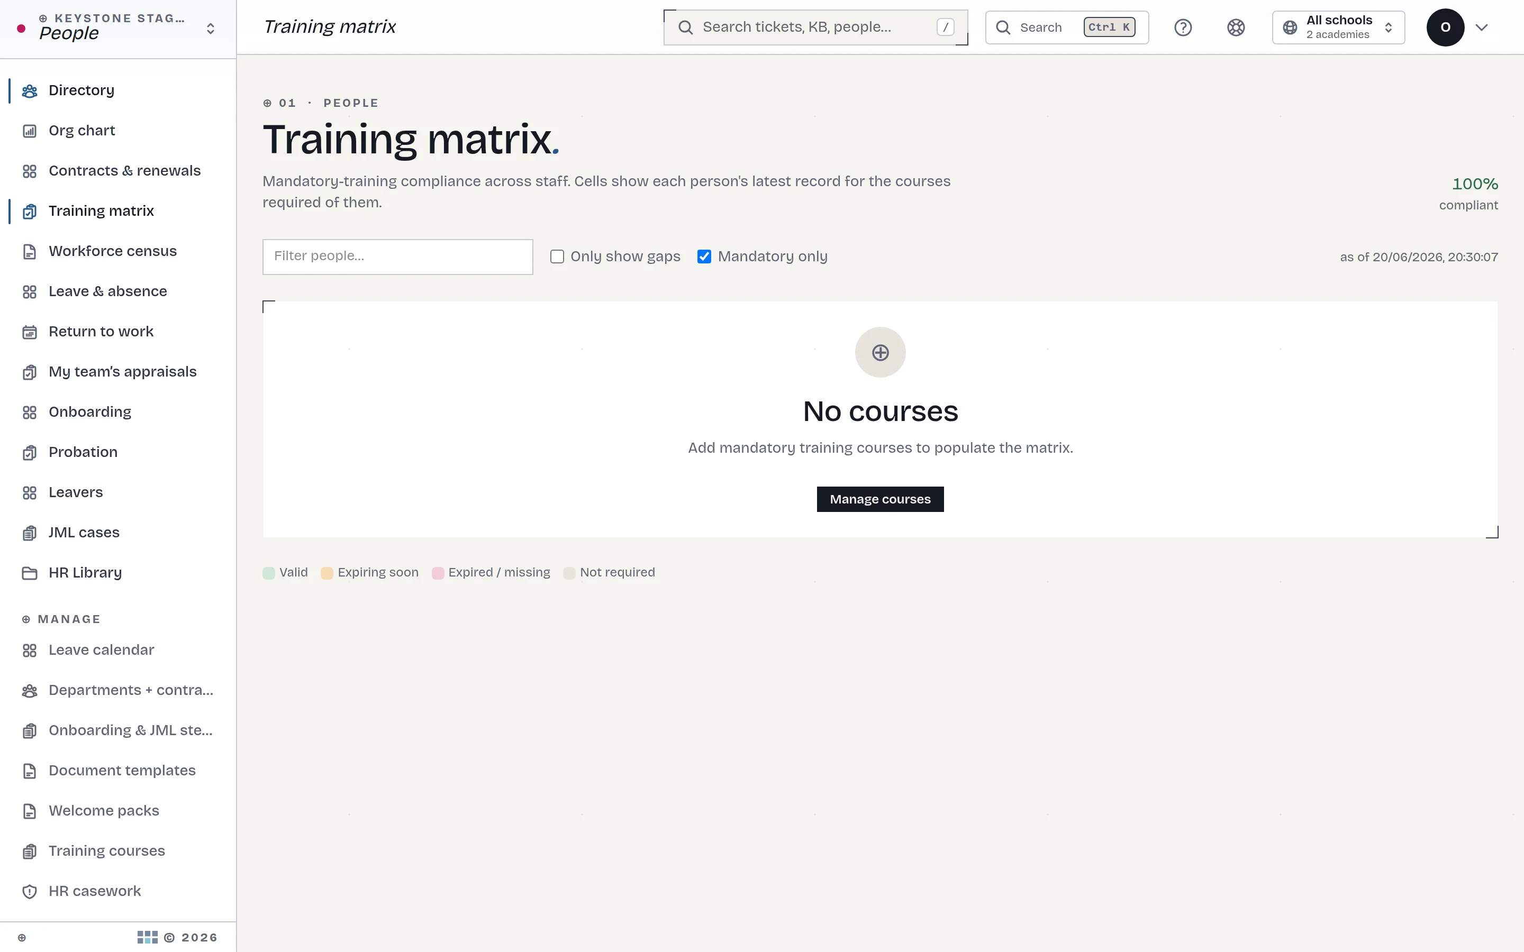The height and width of the screenshot is (952, 1524).
Task: Click the app grid icon in sidebar footer
Action: 147,938
